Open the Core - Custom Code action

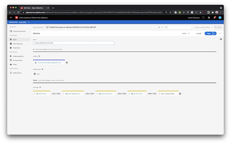pyautogui.click(x=168, y=94)
